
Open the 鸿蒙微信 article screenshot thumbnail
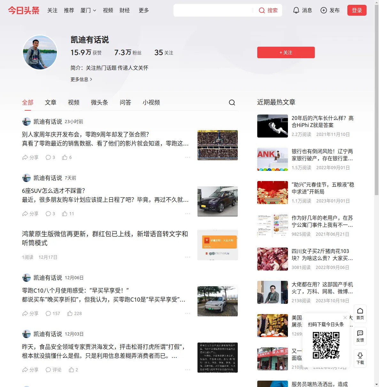click(218, 245)
